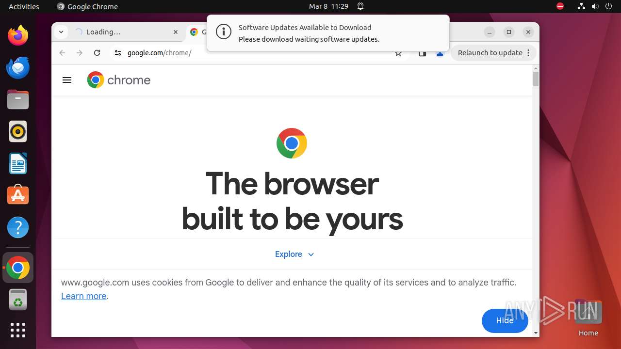Click the large Chrome logo on page

[x=292, y=143]
